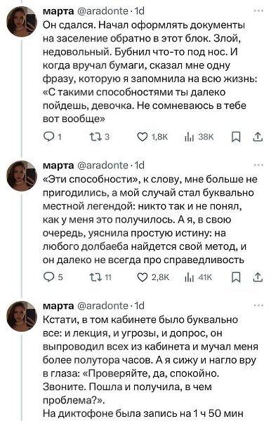Open the 1d timestamp of first tweet
Viewport: 271px width, 421px height.
coord(140,11)
